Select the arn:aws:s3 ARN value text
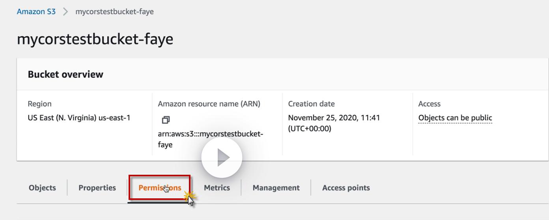549x220 pixels. coord(210,134)
